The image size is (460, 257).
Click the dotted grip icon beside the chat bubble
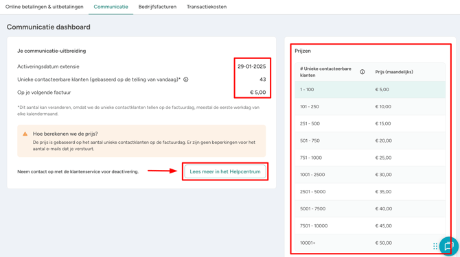pyautogui.click(x=435, y=247)
